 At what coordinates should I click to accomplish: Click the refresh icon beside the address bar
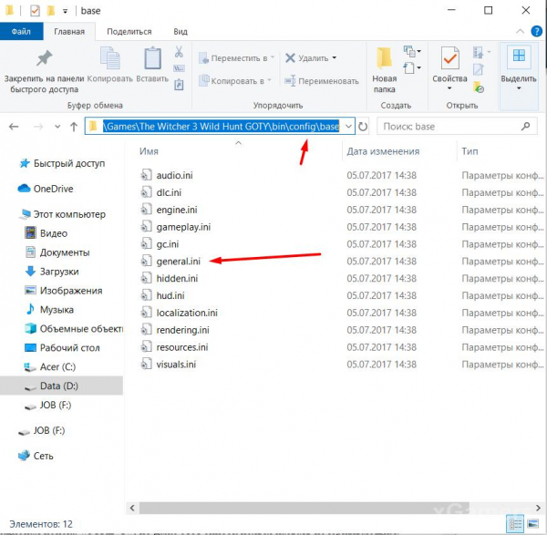coord(364,127)
